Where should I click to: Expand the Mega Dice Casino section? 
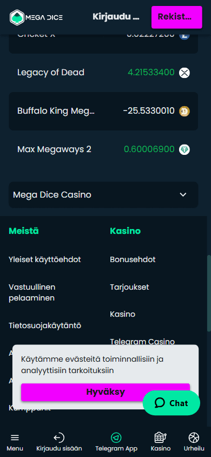[103, 195]
